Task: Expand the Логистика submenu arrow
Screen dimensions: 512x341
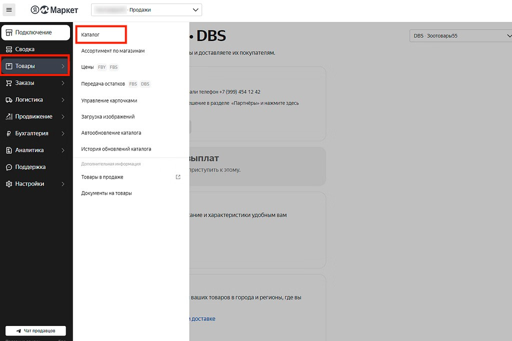Action: (x=63, y=100)
